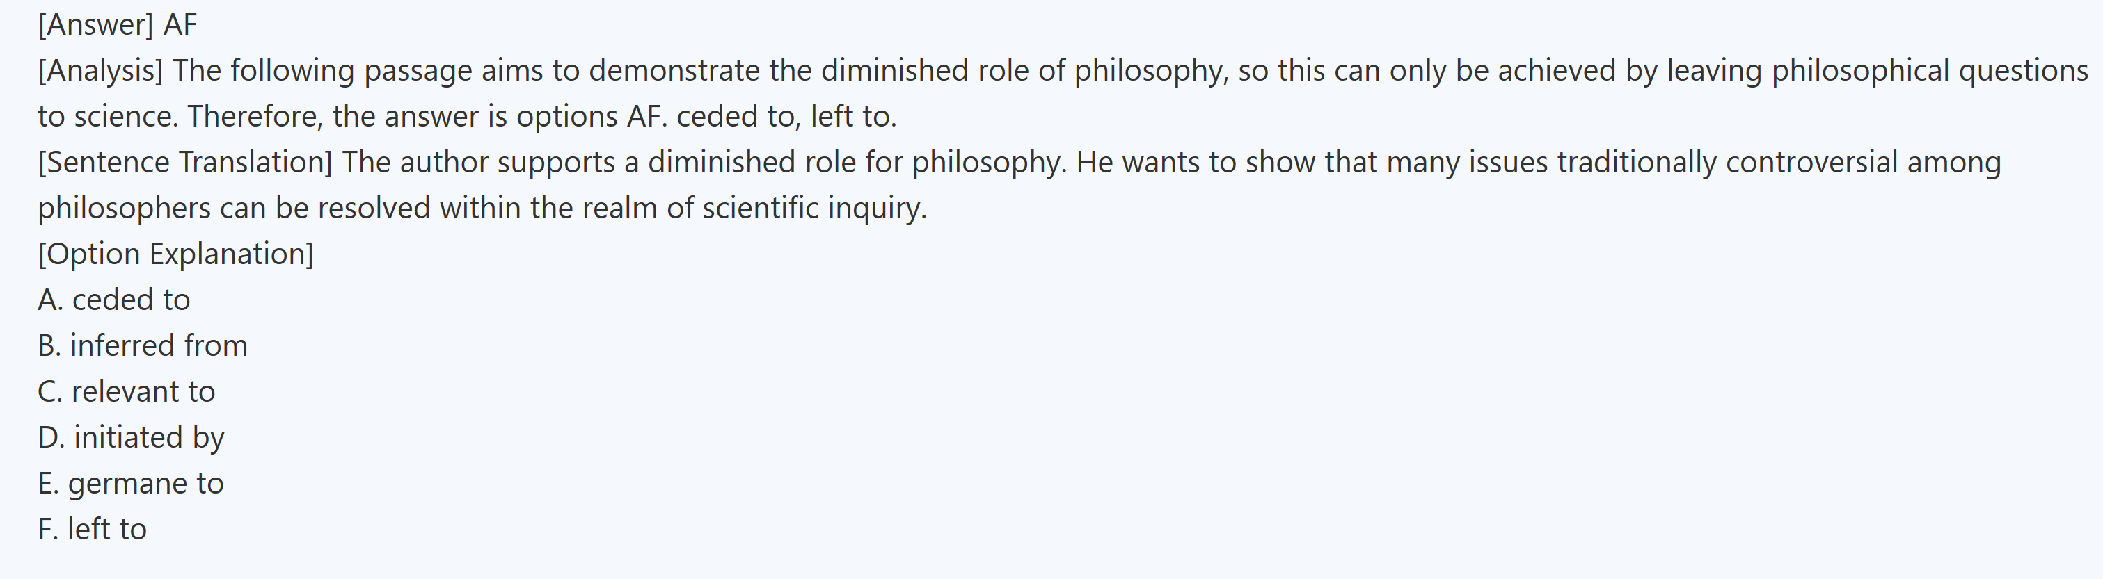Click the word demonstrate in the analysis
Image resolution: width=2103 pixels, height=579 pixels.
[674, 71]
